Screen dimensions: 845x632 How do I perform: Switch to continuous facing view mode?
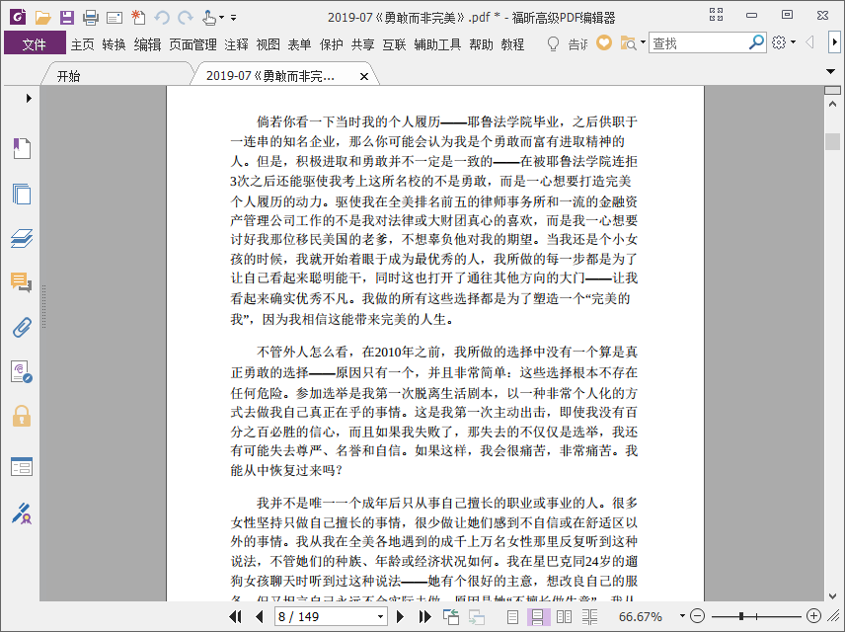coord(589,616)
